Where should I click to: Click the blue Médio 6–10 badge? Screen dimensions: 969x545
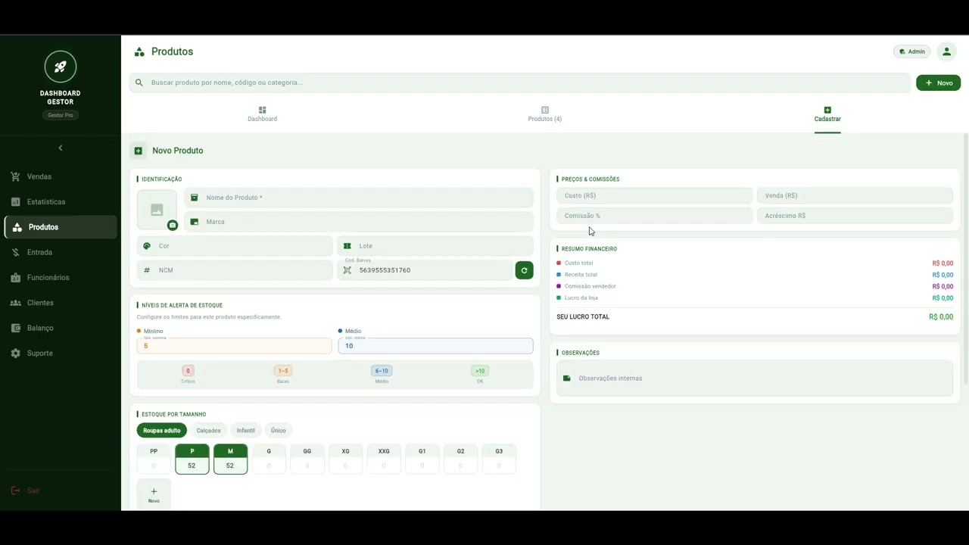click(382, 371)
